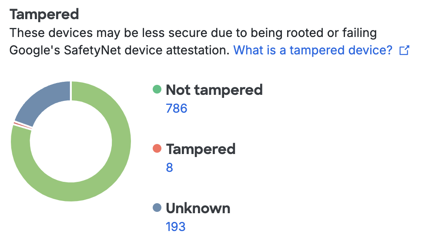The width and height of the screenshot is (422, 248).
Task: Click the green Not tampered legend dot
Action: coord(157,90)
